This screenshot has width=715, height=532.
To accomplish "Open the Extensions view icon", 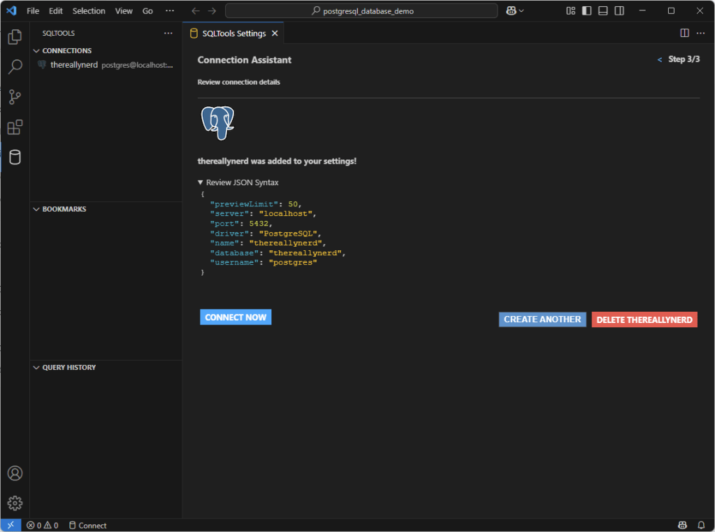I will tap(15, 127).
